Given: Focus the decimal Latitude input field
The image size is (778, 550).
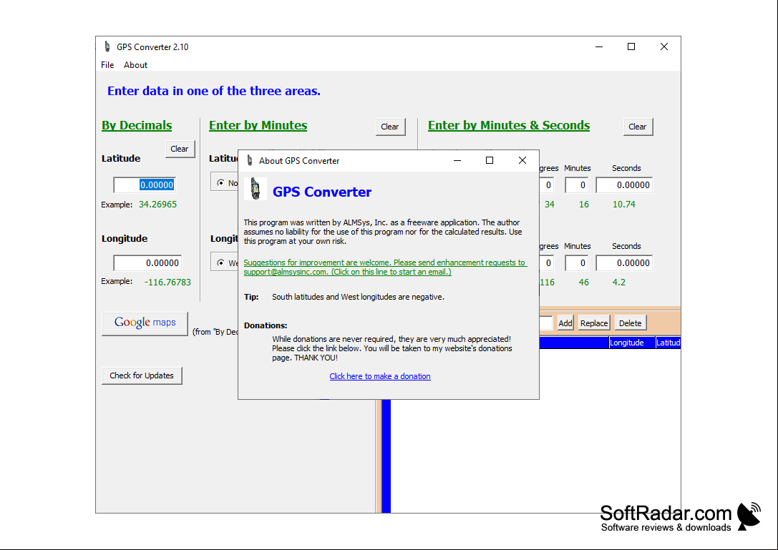Looking at the screenshot, I should 145,185.
